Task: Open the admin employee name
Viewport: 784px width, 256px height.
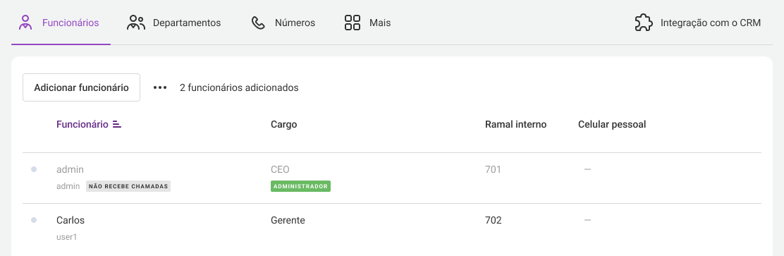Action: (x=70, y=169)
